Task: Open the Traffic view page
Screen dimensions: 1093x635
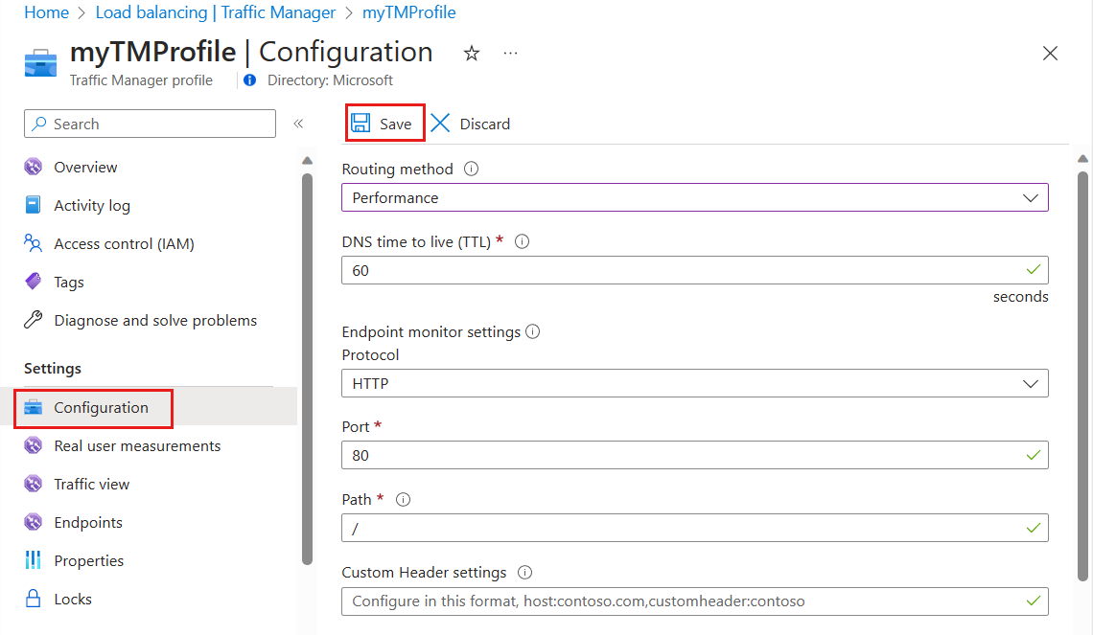Action: point(92,484)
